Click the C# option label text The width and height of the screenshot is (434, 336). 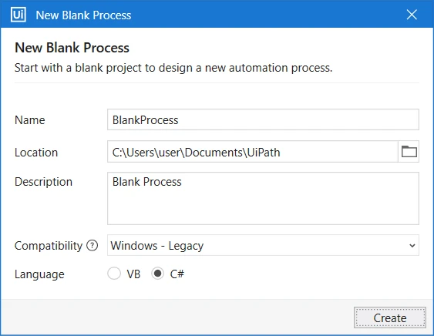coord(177,274)
